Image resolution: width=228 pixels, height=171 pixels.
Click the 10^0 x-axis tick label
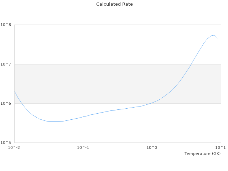coord(152,147)
